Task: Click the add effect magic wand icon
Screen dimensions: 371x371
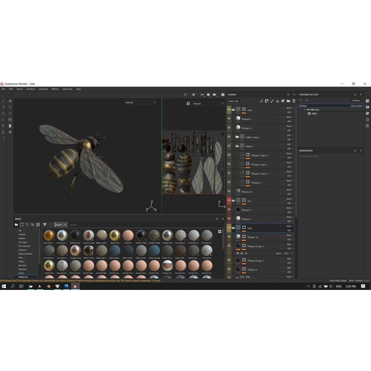Action: [261, 101]
